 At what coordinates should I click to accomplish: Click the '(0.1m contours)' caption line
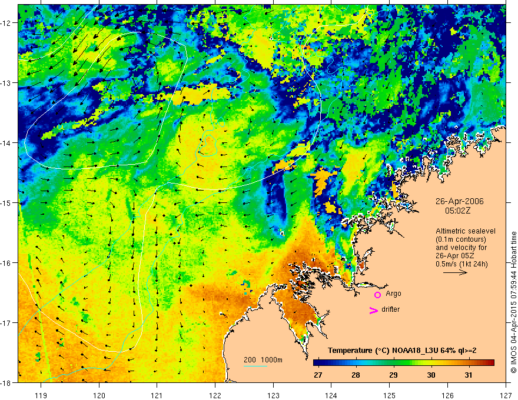pyautogui.click(x=461, y=239)
